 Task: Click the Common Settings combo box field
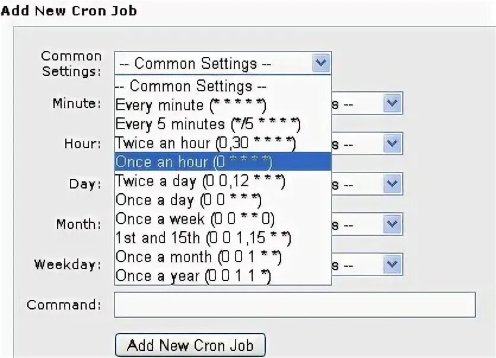(212, 63)
